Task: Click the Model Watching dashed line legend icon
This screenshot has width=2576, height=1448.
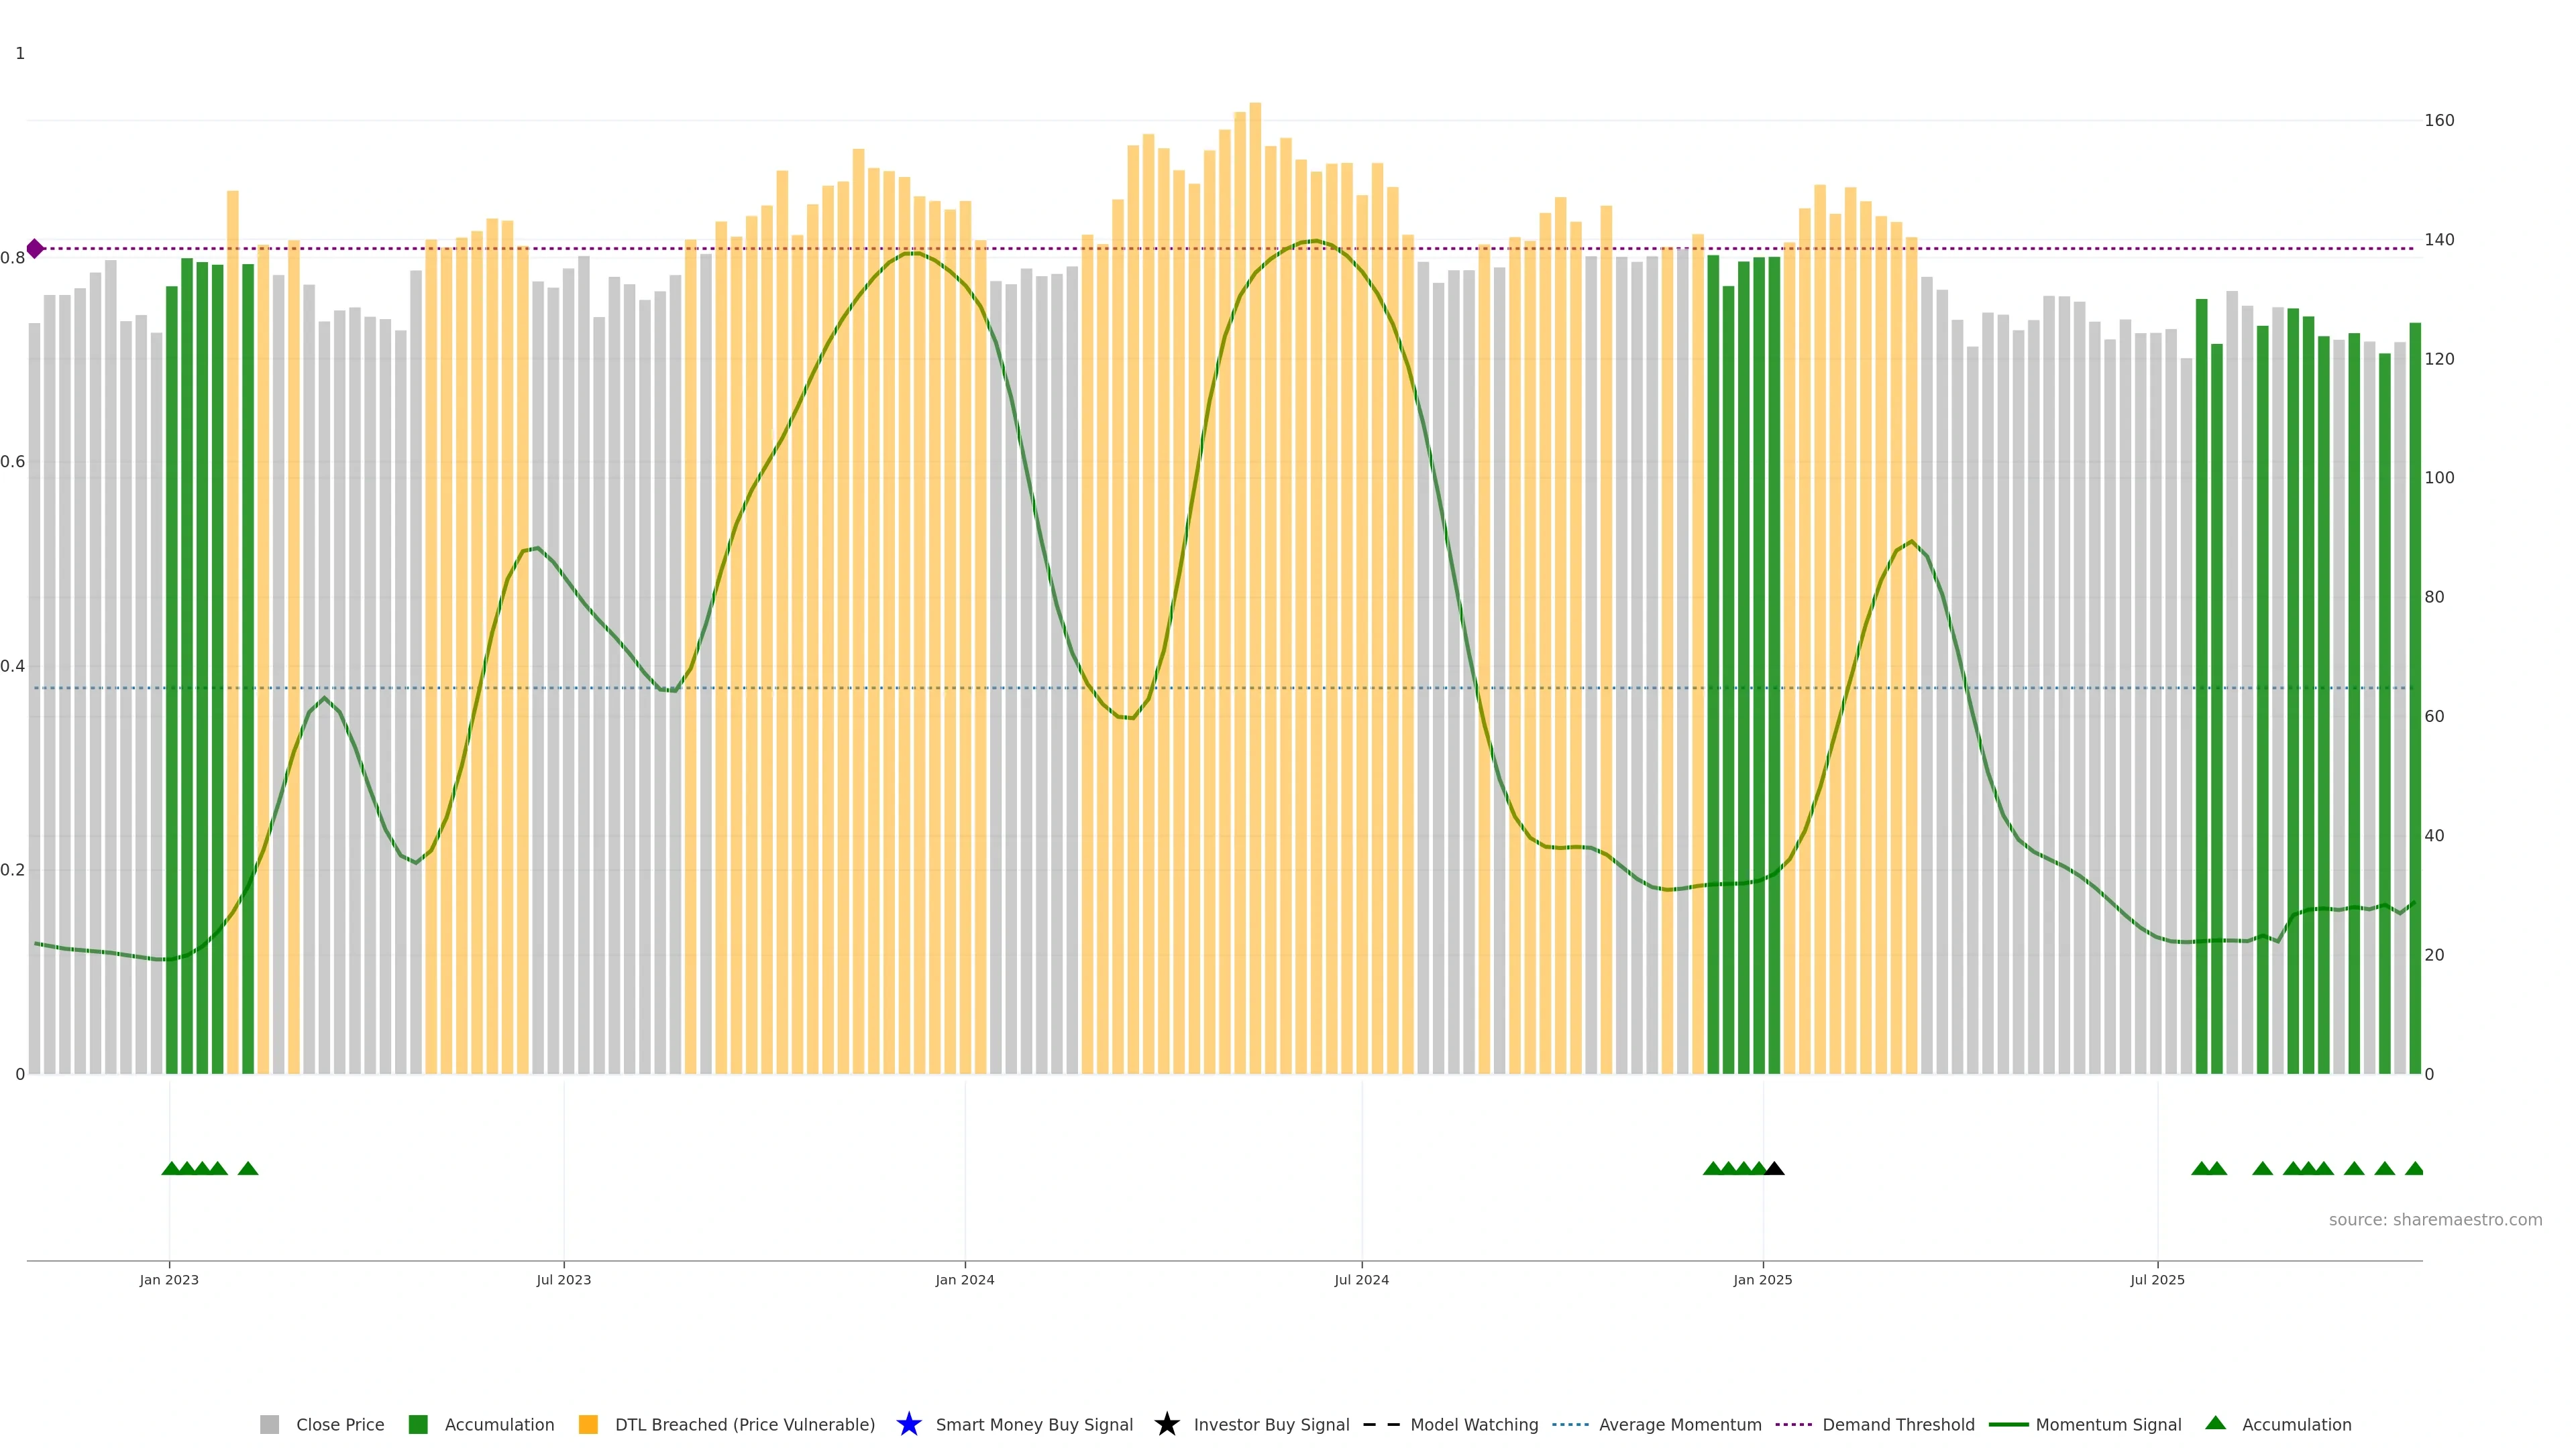Action: [x=1381, y=1424]
